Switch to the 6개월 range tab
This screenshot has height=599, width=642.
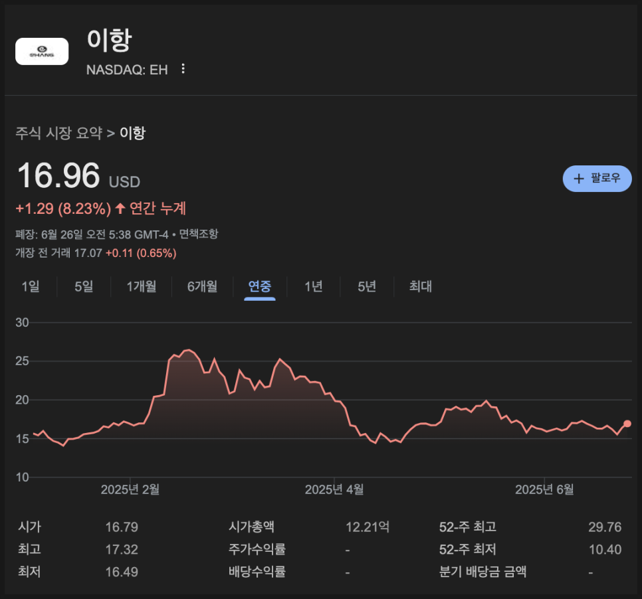202,286
